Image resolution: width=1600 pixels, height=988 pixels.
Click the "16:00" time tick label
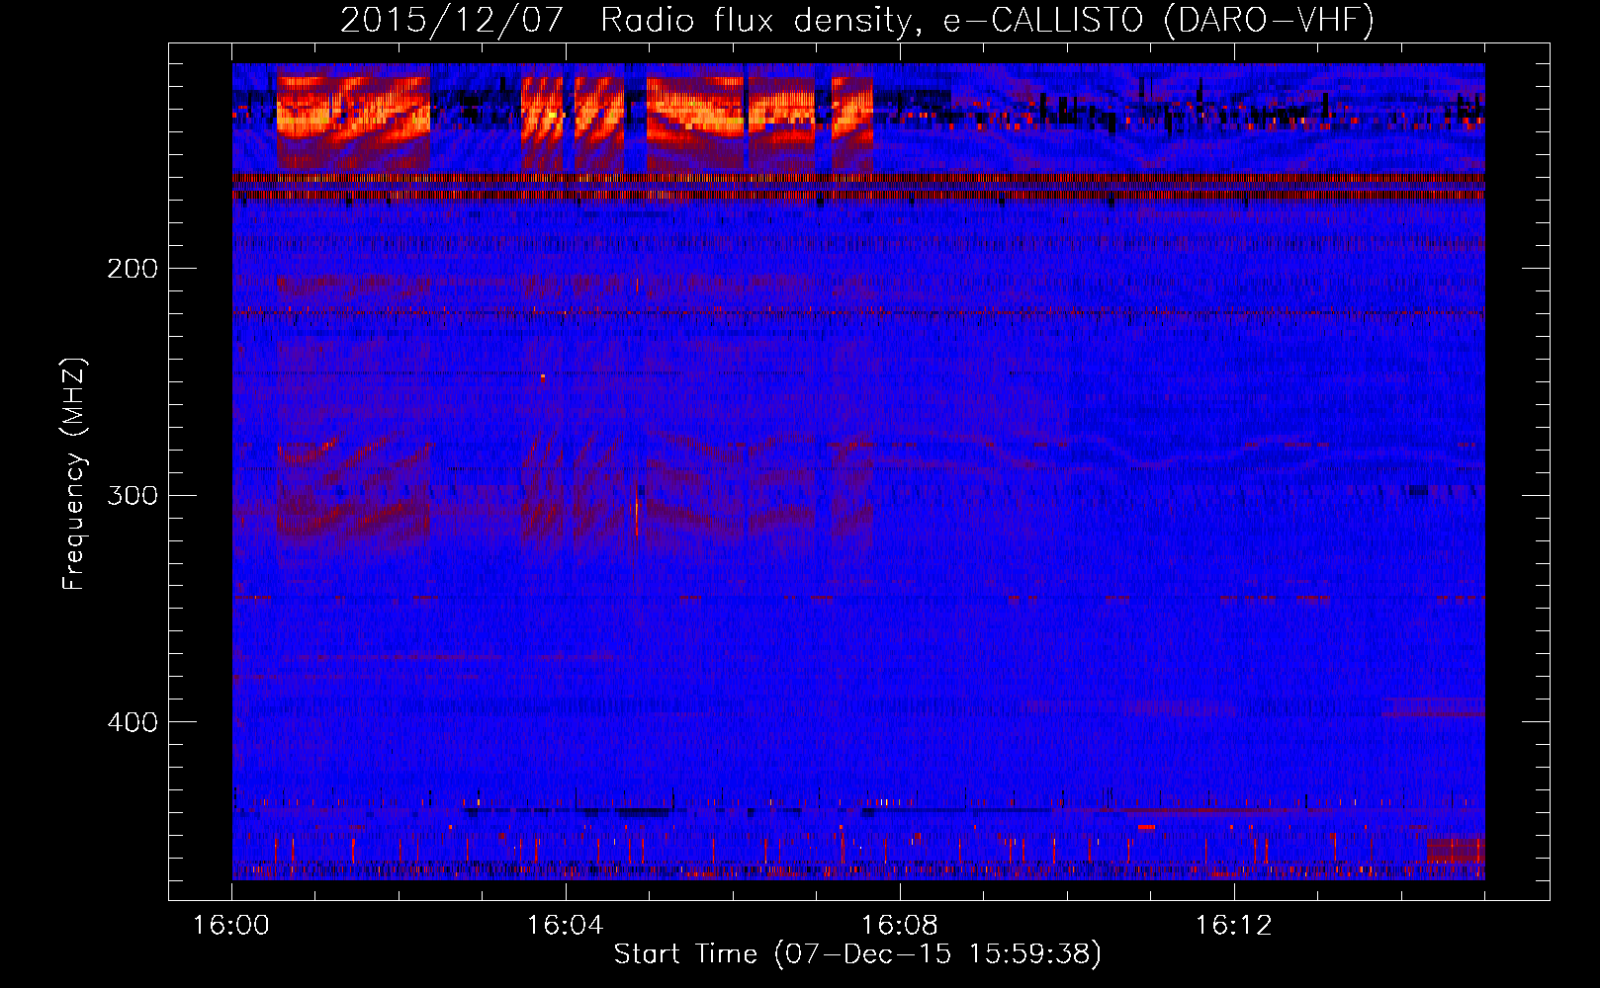pyautogui.click(x=231, y=925)
